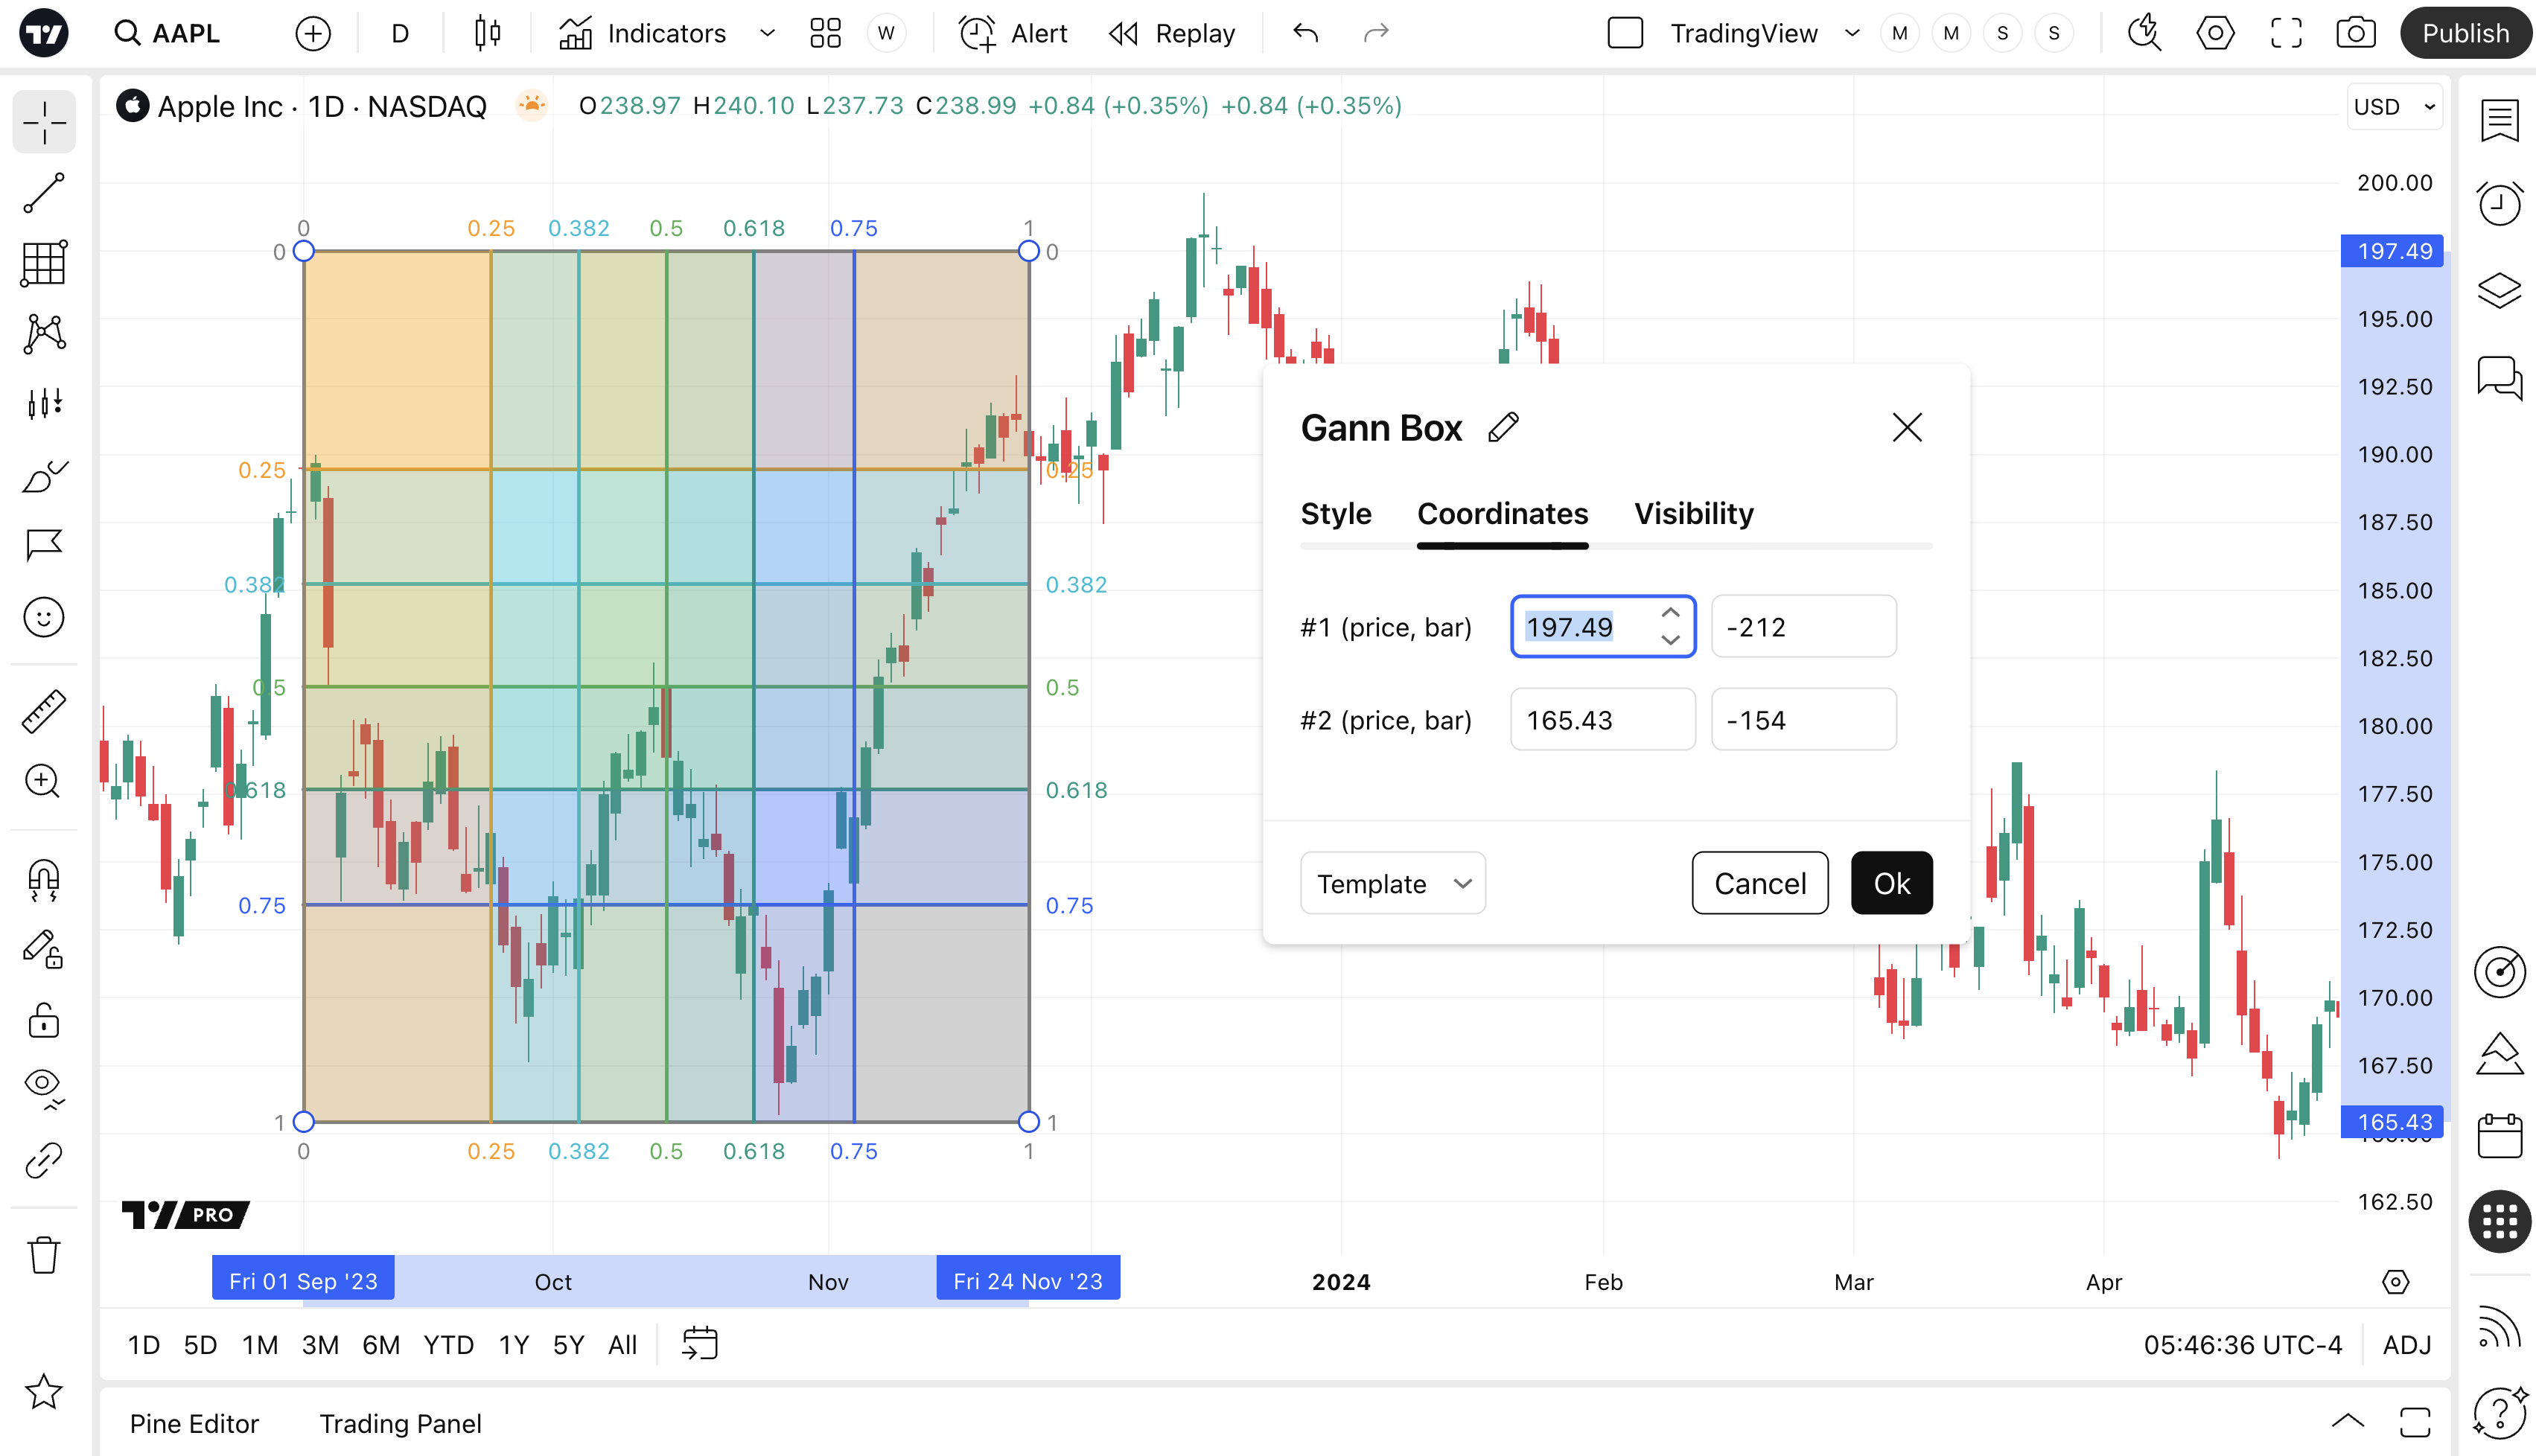Toggle magnet mode on
This screenshot has width=2536, height=1456.
(44, 879)
